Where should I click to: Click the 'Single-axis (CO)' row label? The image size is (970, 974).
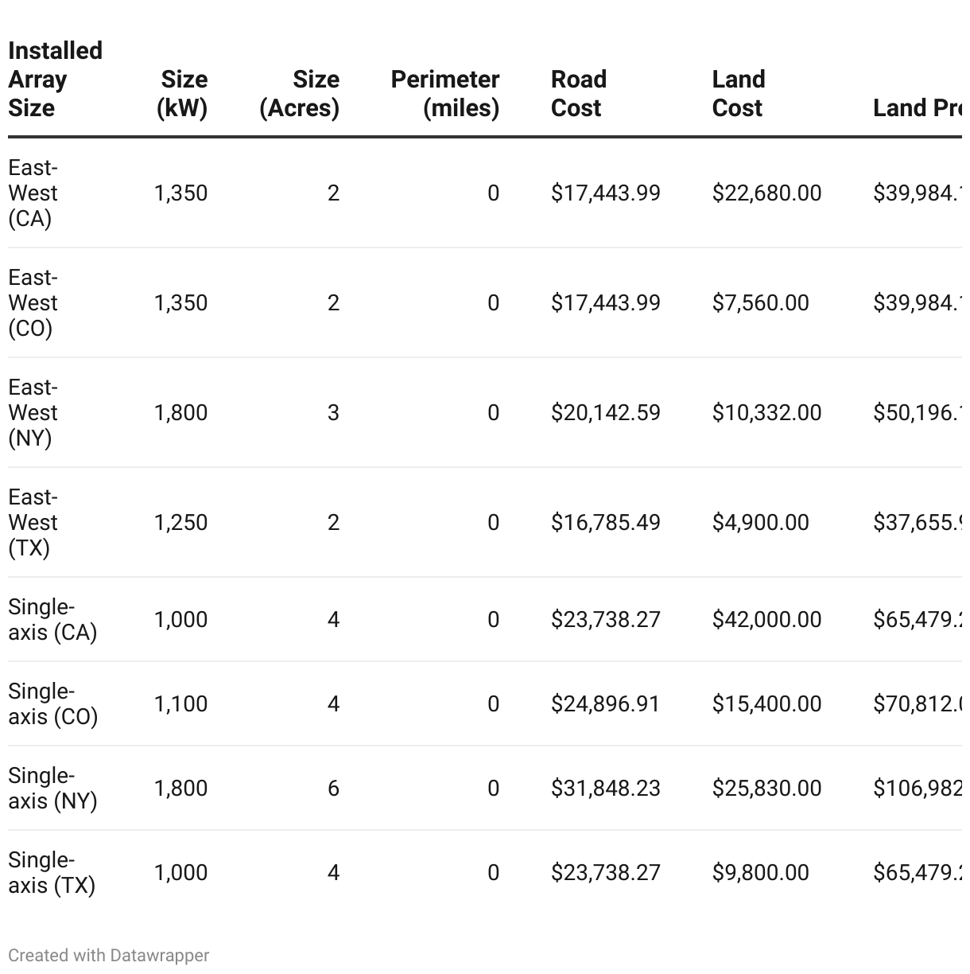click(52, 704)
